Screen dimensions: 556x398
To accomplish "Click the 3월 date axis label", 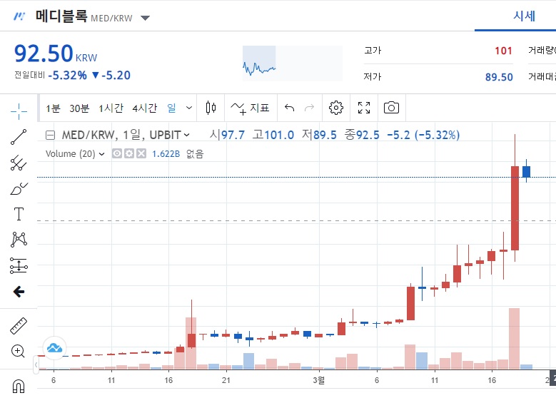I will pyautogui.click(x=318, y=380).
